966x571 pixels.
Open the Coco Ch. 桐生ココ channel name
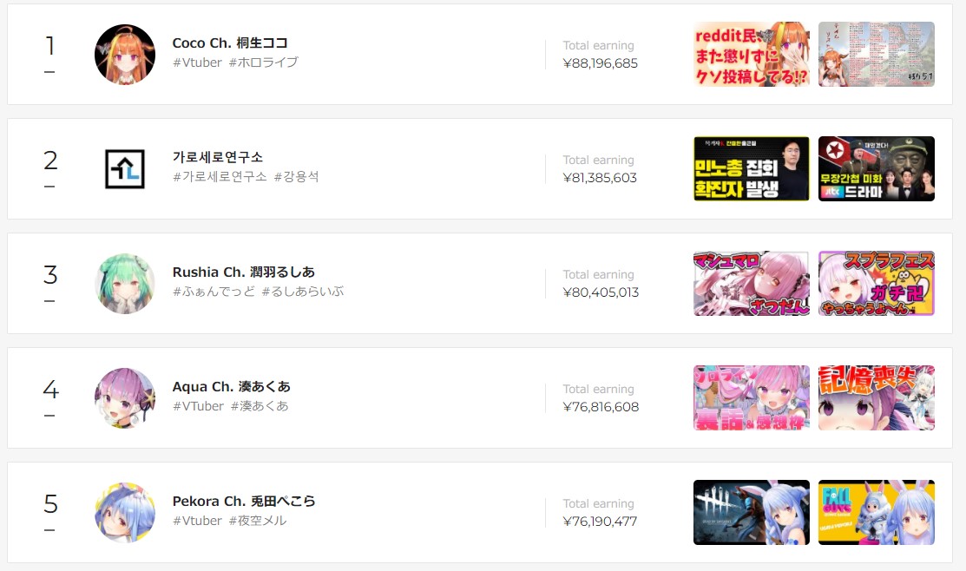[x=230, y=43]
